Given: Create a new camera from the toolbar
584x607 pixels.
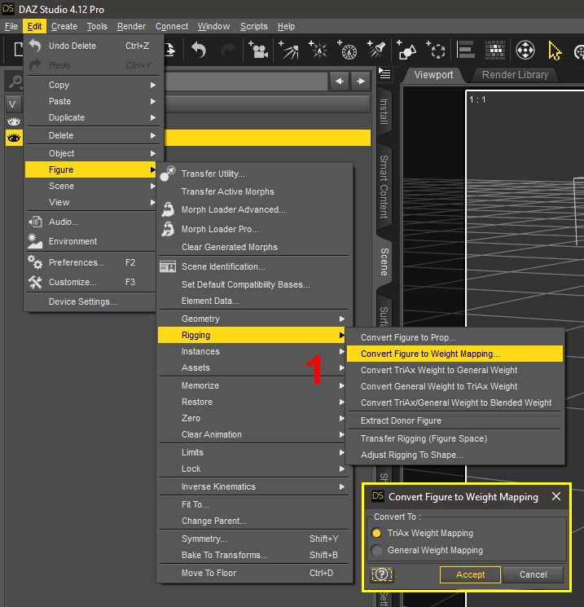Looking at the screenshot, I should 258,50.
